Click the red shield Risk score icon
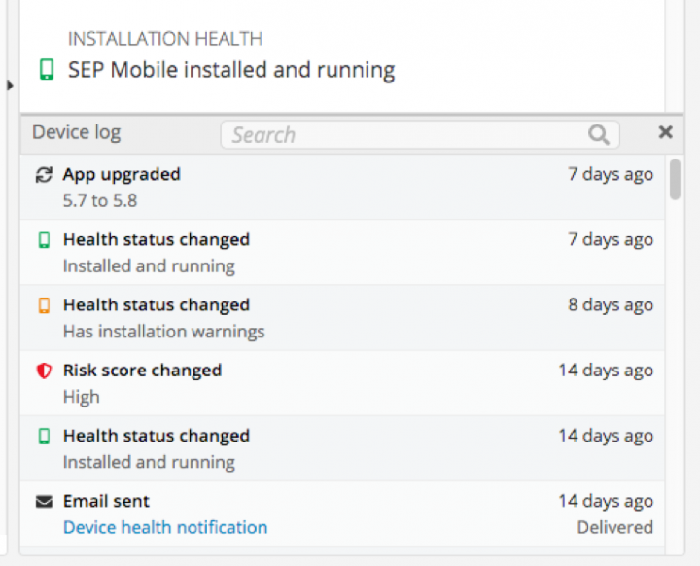Image resolution: width=700 pixels, height=566 pixels. tap(44, 371)
